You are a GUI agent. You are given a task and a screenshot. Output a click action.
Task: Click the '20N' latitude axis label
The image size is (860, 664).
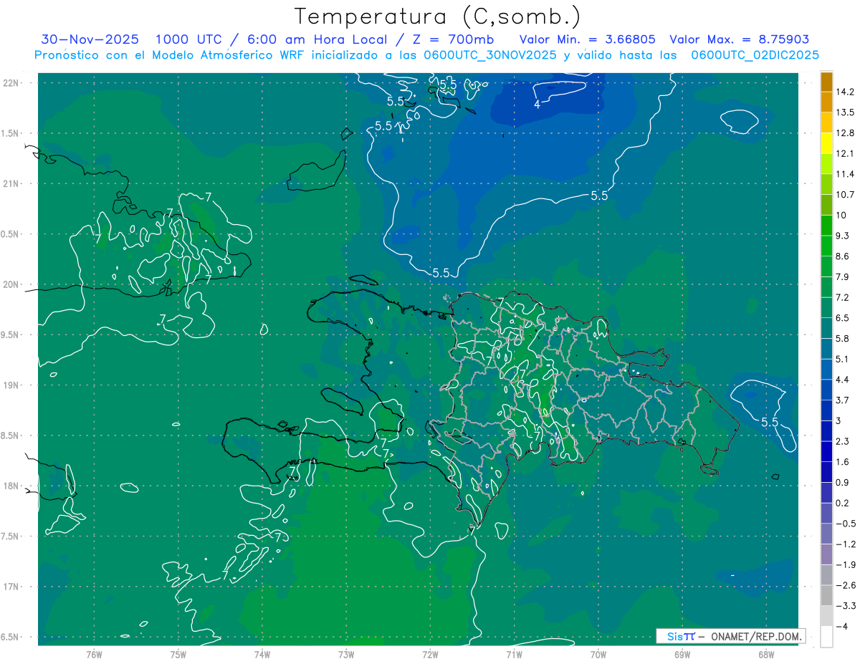tap(11, 285)
